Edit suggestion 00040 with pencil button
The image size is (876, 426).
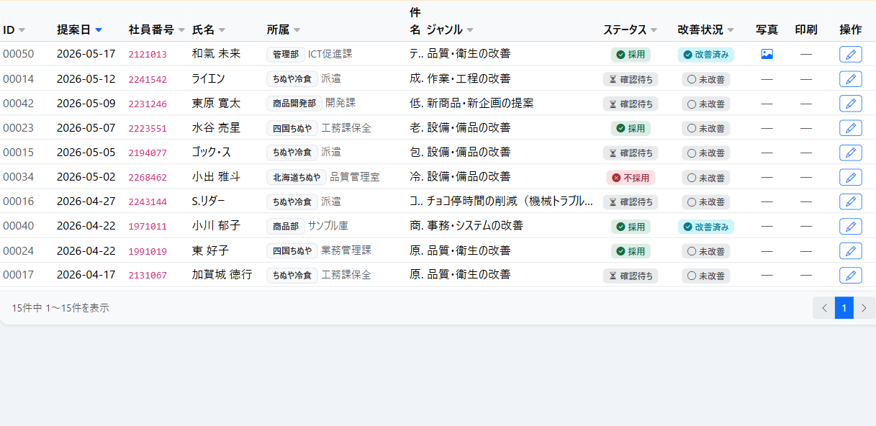point(850,227)
